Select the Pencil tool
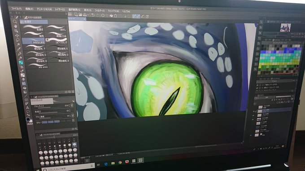Image resolution: width=305 pixels, height=171 pixels. click(x=20, y=58)
